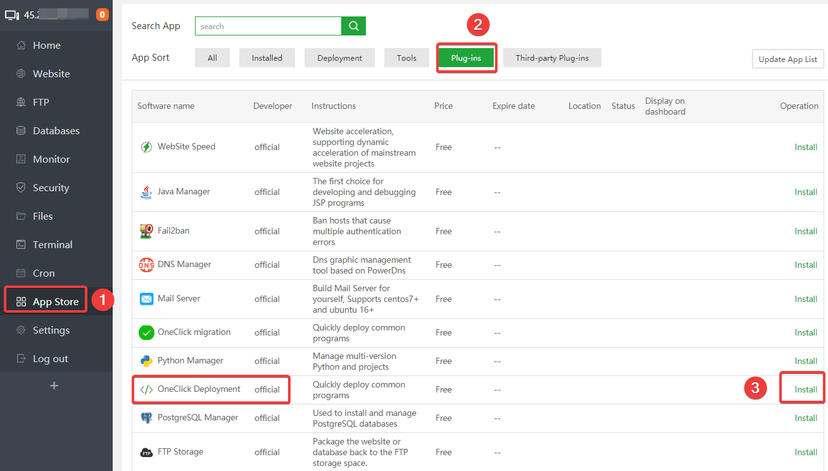Click the Mail Server envelope icon
The height and width of the screenshot is (471, 828).
tap(146, 299)
